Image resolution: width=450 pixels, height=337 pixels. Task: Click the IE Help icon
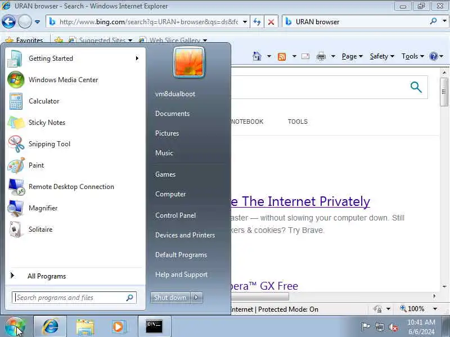(x=433, y=56)
